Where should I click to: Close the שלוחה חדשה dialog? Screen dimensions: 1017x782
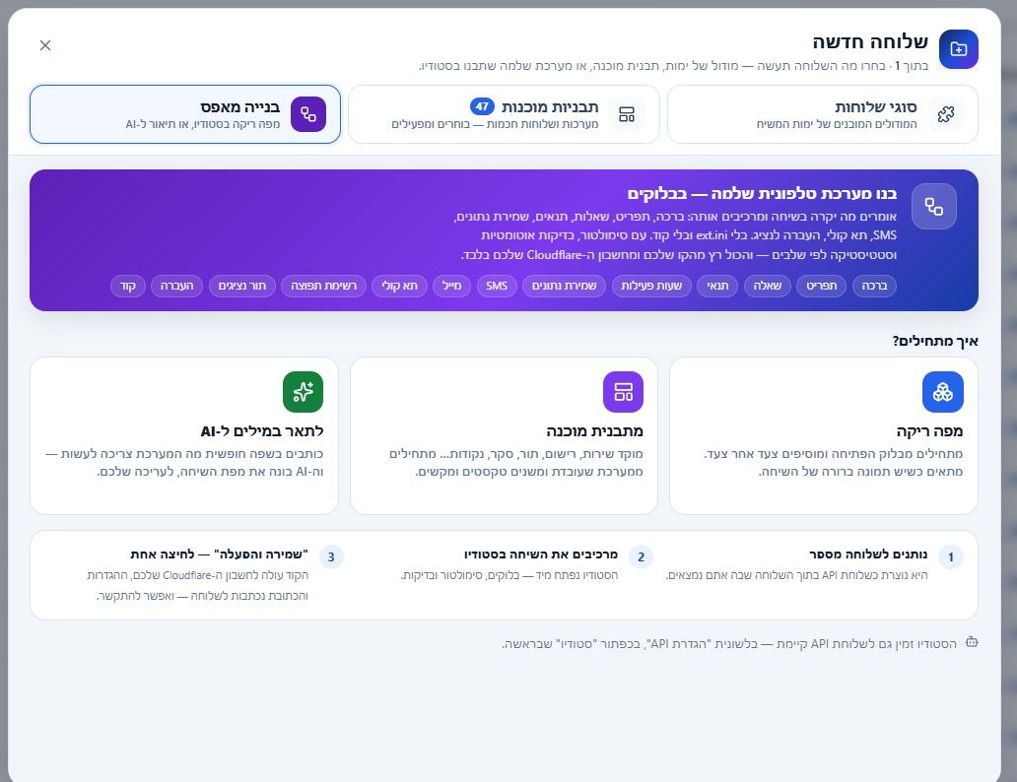coord(44,44)
